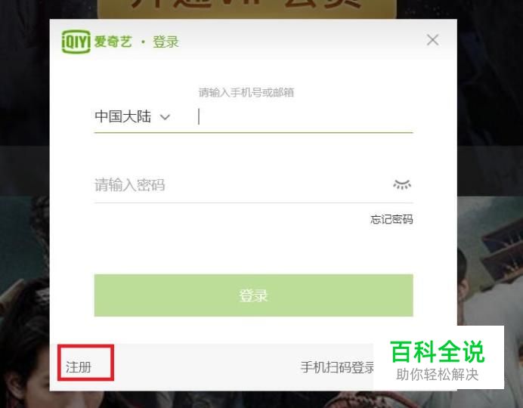The width and height of the screenshot is (523, 408).
Task: Focus the phone number or email field
Action: [x=305, y=116]
